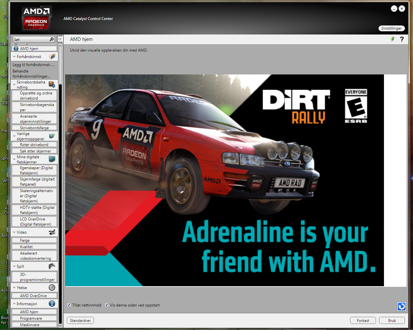The width and height of the screenshot is (413, 330).
Task: Open Maskinvare information page
Action: click(34, 325)
